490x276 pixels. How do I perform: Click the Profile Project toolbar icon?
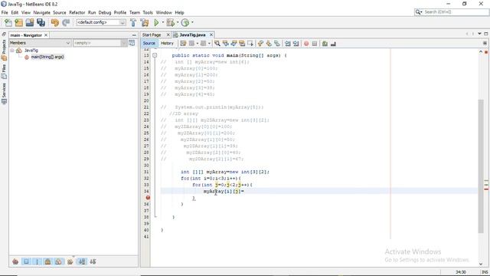[x=185, y=22]
